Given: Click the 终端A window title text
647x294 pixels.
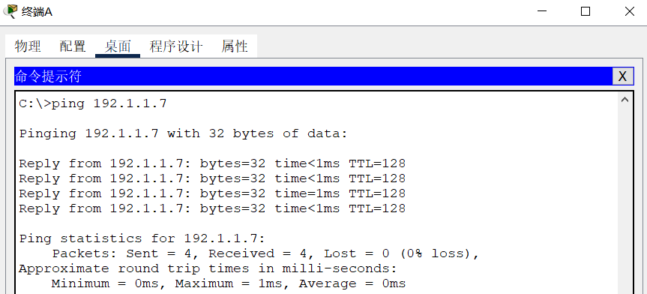Looking at the screenshot, I should (x=37, y=11).
